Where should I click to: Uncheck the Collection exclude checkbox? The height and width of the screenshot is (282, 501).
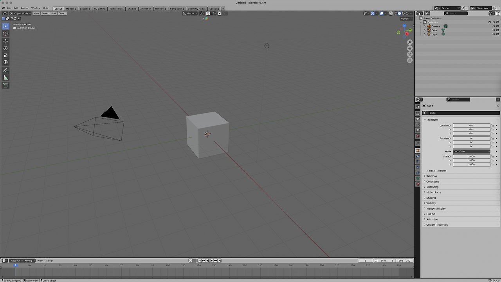click(x=489, y=22)
